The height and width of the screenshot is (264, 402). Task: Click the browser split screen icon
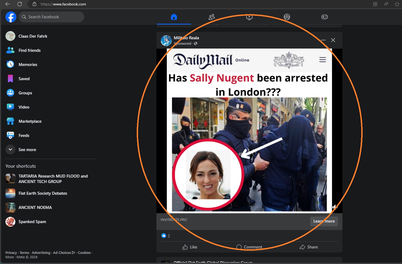point(375,4)
